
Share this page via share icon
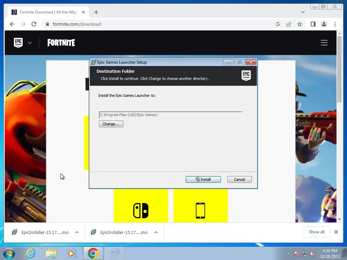pyautogui.click(x=289, y=24)
